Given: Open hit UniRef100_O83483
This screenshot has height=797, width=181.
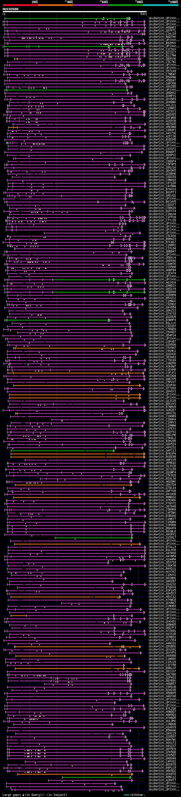Looking at the screenshot, I should [162, 357].
